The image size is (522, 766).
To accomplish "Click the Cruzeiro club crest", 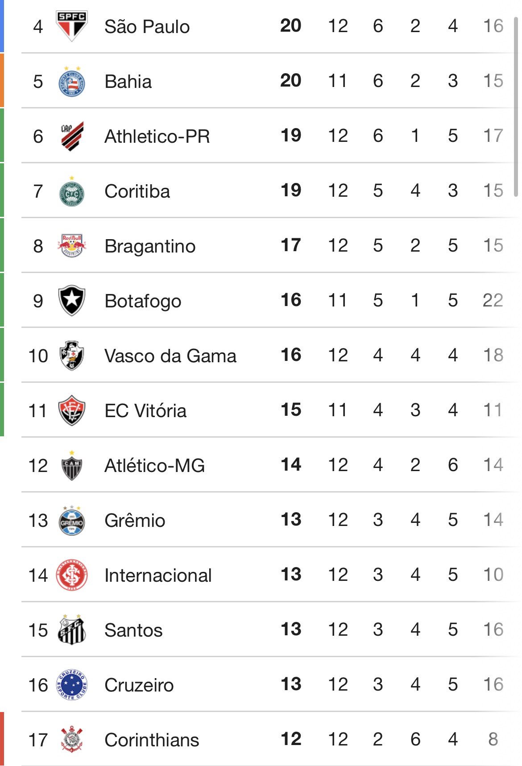I will pyautogui.click(x=71, y=685).
